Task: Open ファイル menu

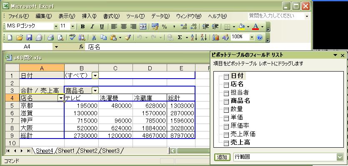Action: (x=19, y=16)
